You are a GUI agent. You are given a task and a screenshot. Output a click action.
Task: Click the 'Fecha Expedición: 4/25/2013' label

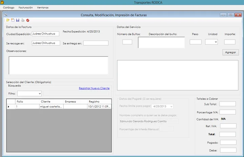81,31
